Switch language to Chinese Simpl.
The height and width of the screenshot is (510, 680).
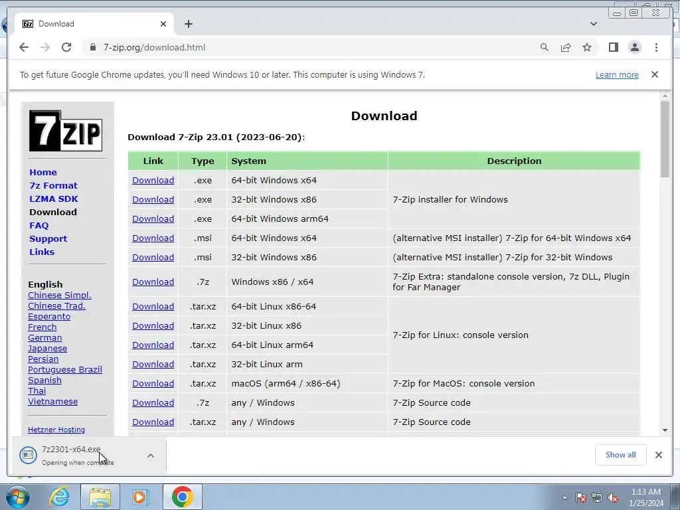[x=60, y=296]
